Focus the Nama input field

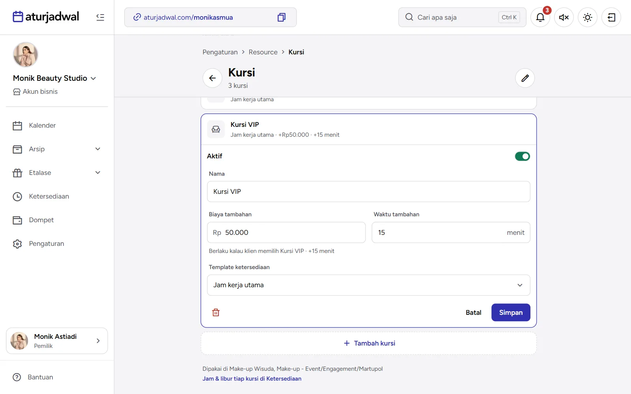pyautogui.click(x=368, y=191)
